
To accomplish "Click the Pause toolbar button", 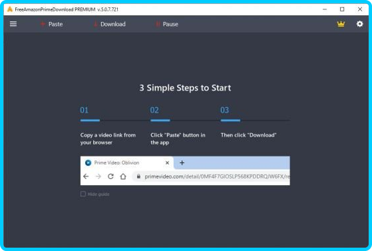I will coord(167,24).
